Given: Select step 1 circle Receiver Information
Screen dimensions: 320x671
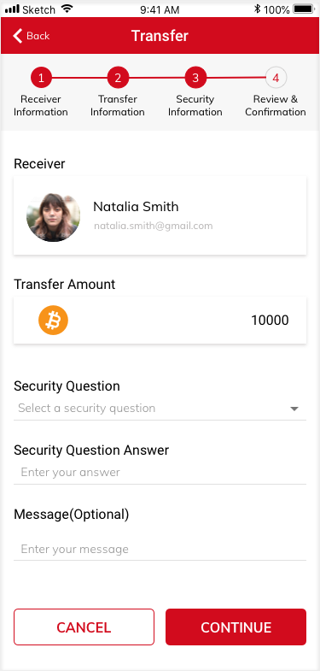Looking at the screenshot, I should [41, 78].
